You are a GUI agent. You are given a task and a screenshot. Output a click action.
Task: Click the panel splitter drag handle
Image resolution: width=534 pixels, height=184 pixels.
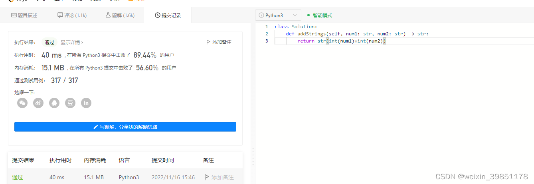click(x=253, y=157)
